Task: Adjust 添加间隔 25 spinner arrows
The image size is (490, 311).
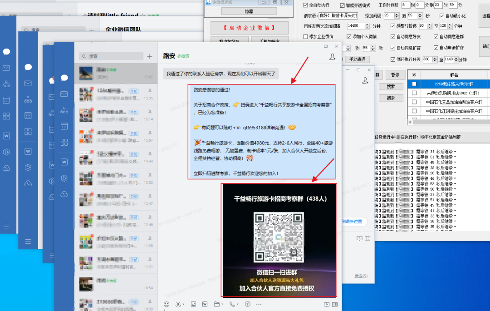Action: coord(397,15)
